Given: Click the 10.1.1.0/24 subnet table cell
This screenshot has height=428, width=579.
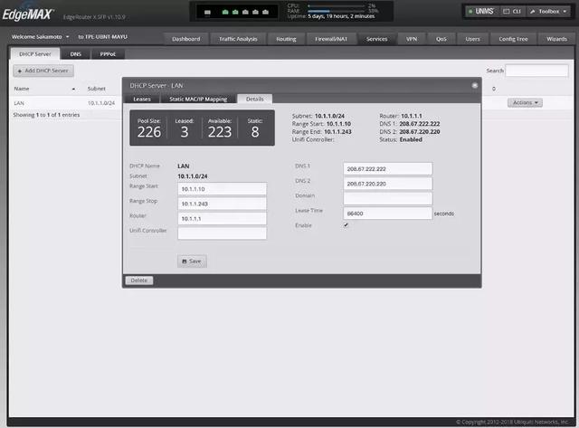Looking at the screenshot, I should coord(101,103).
